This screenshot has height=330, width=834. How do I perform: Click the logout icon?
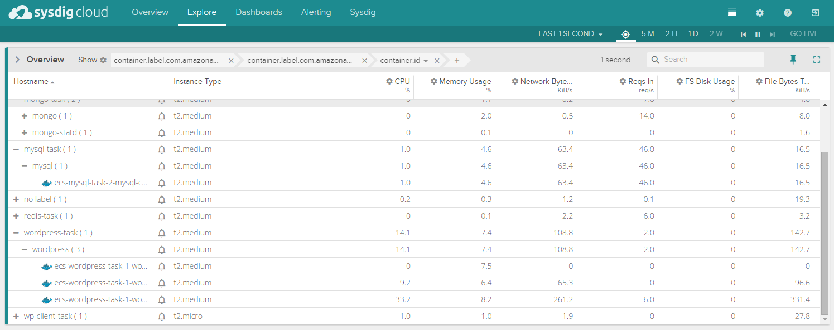pos(816,13)
